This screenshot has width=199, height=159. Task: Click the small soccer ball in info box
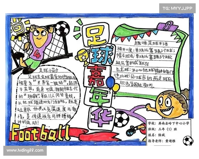point(188,140)
